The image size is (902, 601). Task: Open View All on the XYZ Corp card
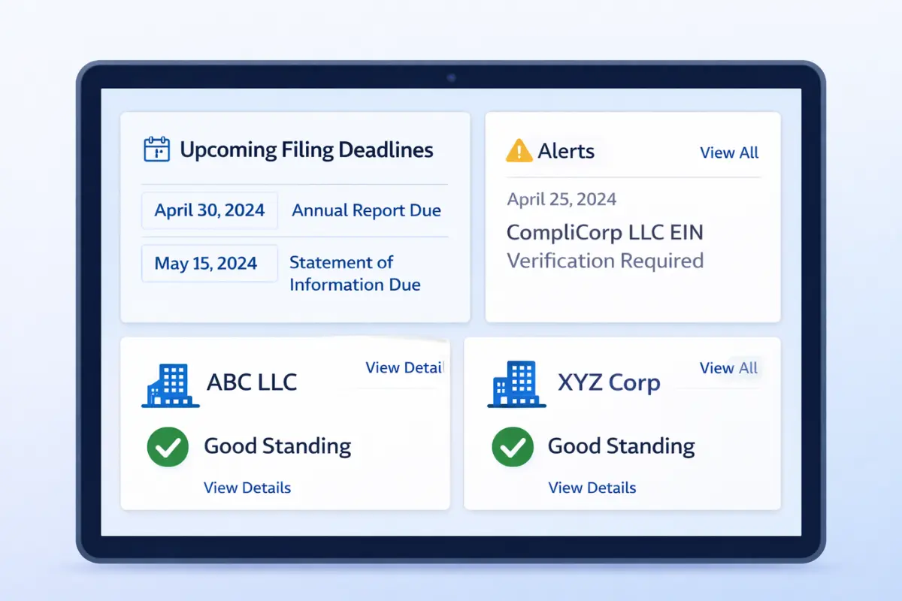(728, 368)
